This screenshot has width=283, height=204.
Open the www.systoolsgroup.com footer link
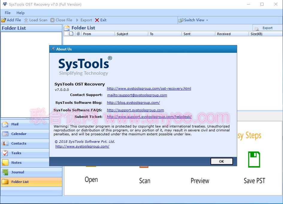82,146
